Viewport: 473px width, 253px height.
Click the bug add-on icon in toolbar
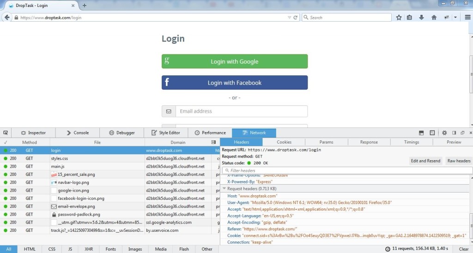[x=447, y=18]
